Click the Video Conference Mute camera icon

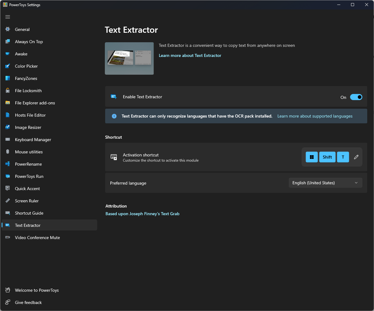[x=7, y=238]
